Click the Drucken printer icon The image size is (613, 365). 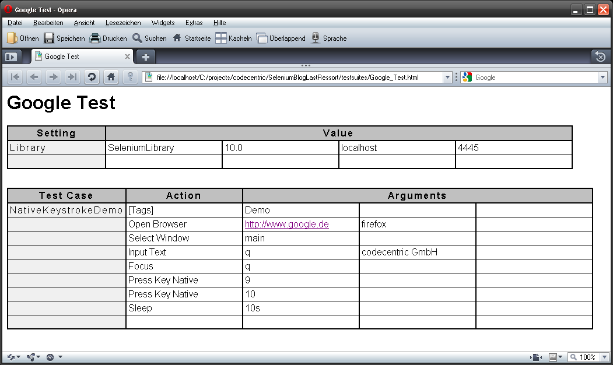click(95, 38)
